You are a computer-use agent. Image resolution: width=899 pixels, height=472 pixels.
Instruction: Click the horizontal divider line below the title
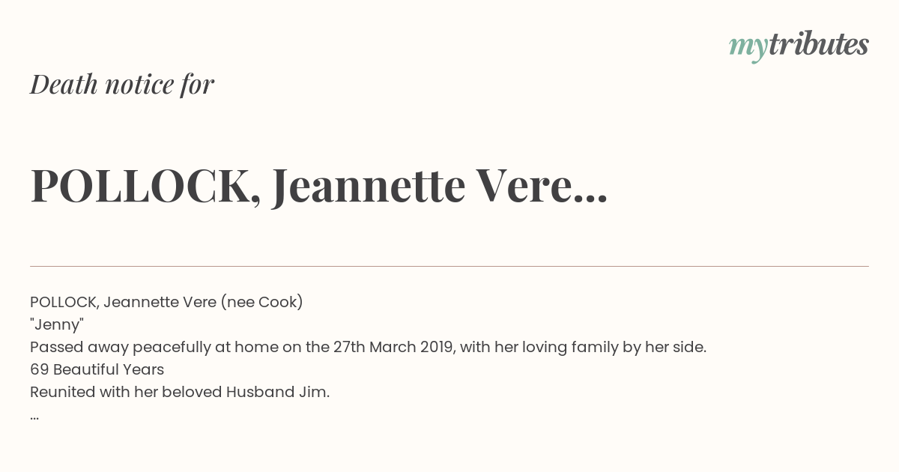coord(449,266)
